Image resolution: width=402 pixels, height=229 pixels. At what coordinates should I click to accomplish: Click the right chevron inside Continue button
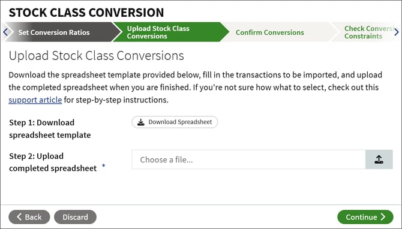(x=383, y=216)
